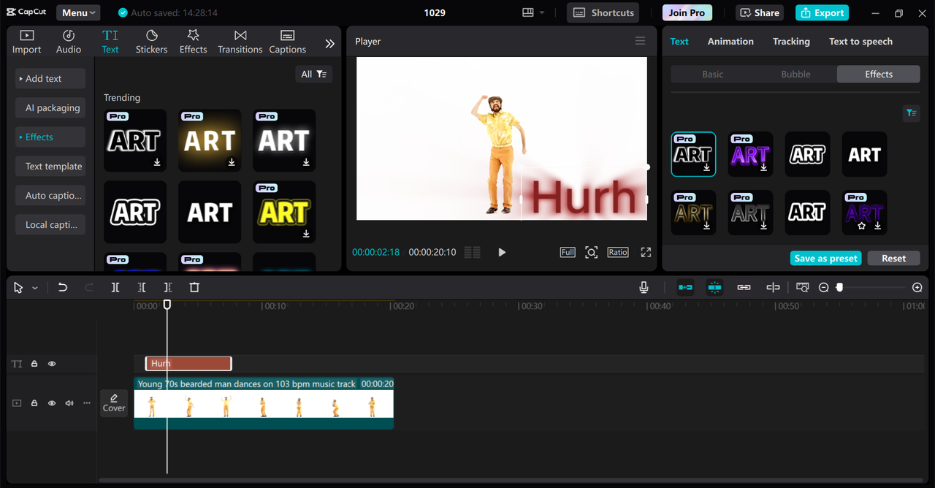Viewport: 935px width, 488px height.
Task: Export the video
Action: pos(822,12)
